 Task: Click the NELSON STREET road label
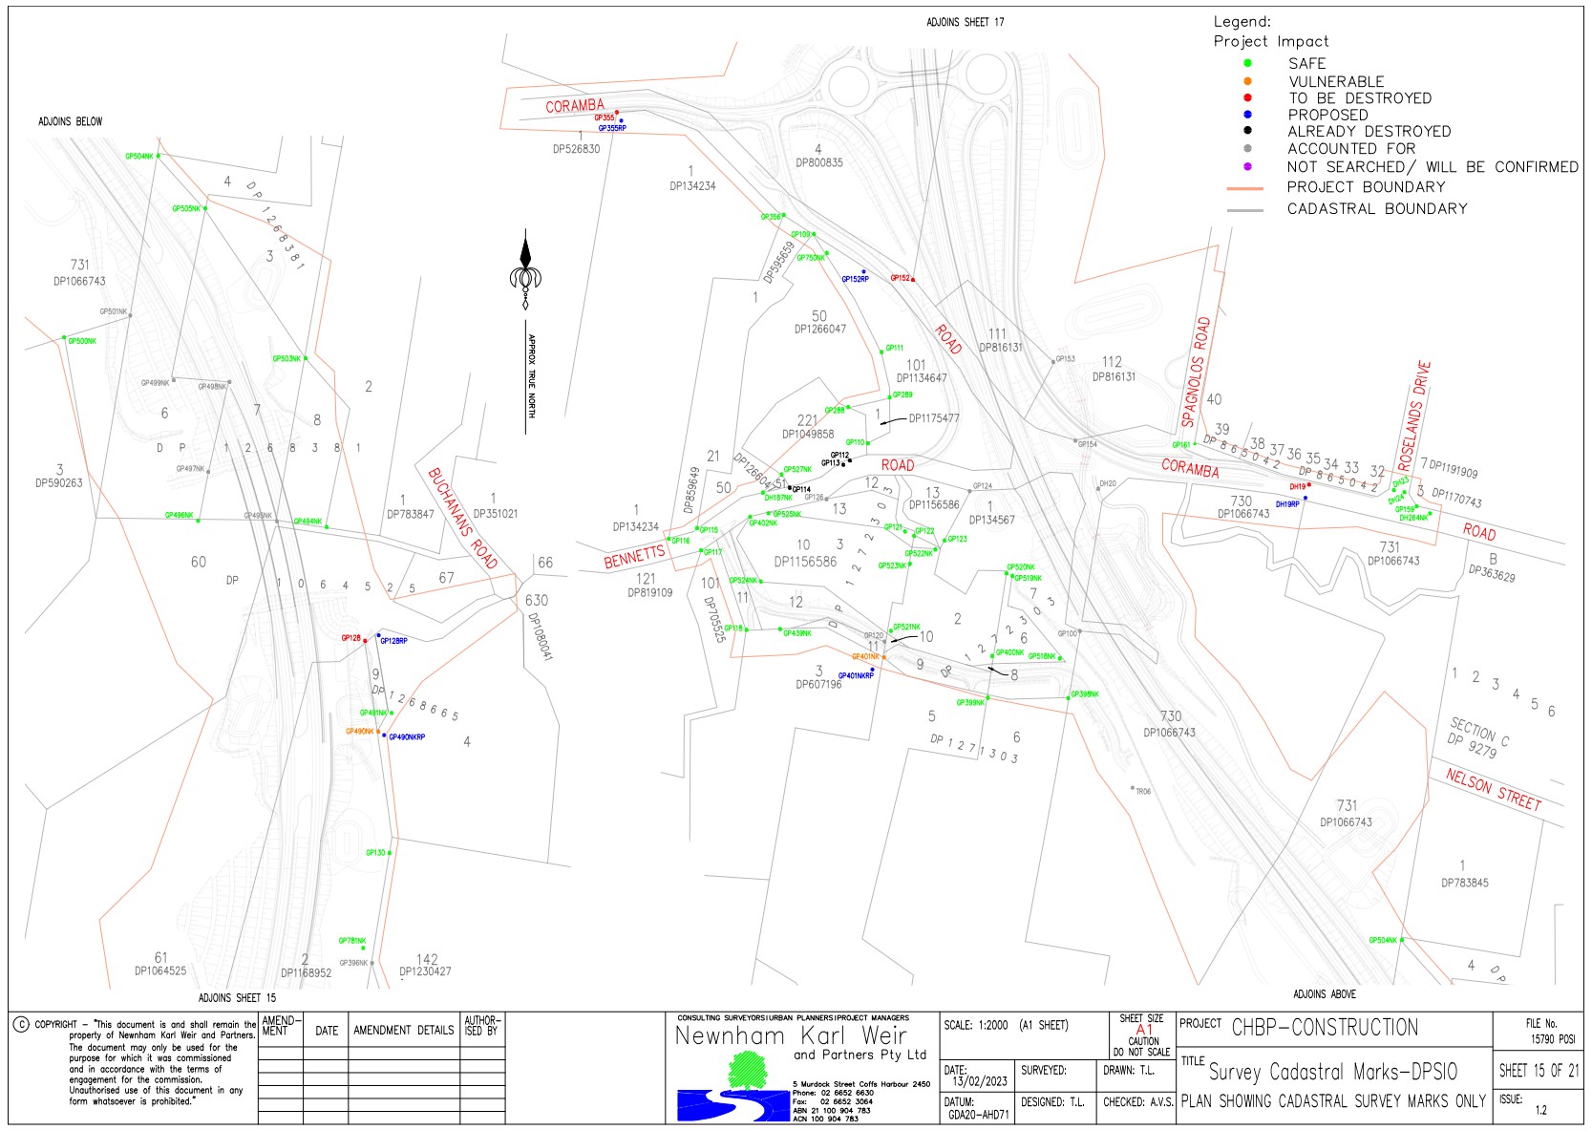click(x=1493, y=790)
